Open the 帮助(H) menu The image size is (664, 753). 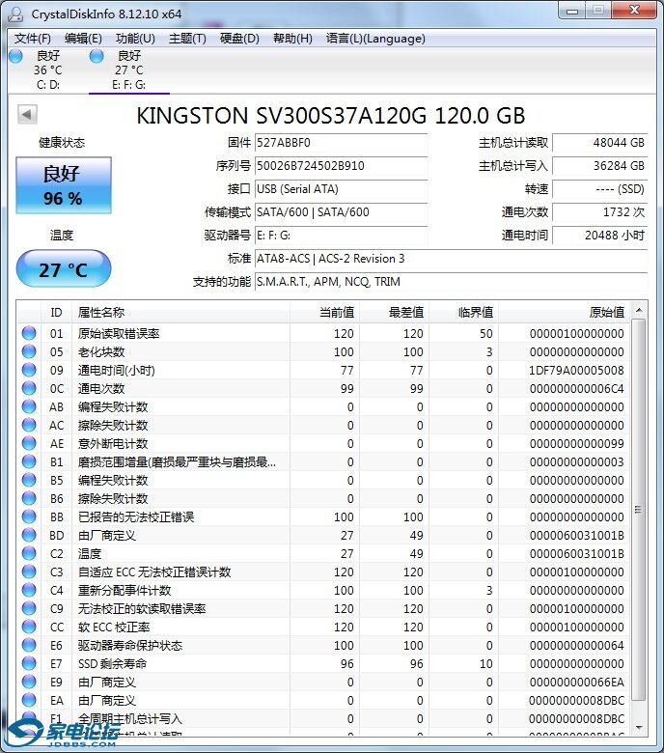coord(292,39)
